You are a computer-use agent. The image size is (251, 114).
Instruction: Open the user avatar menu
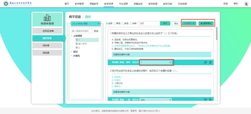pyautogui.click(x=246, y=4)
